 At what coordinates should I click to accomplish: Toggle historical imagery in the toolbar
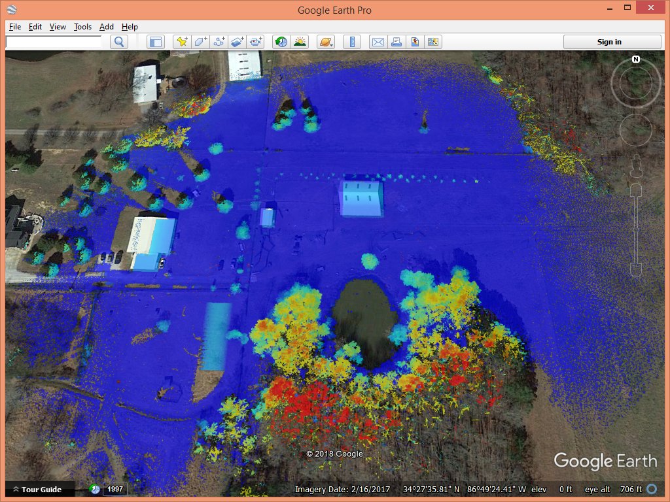[281, 42]
